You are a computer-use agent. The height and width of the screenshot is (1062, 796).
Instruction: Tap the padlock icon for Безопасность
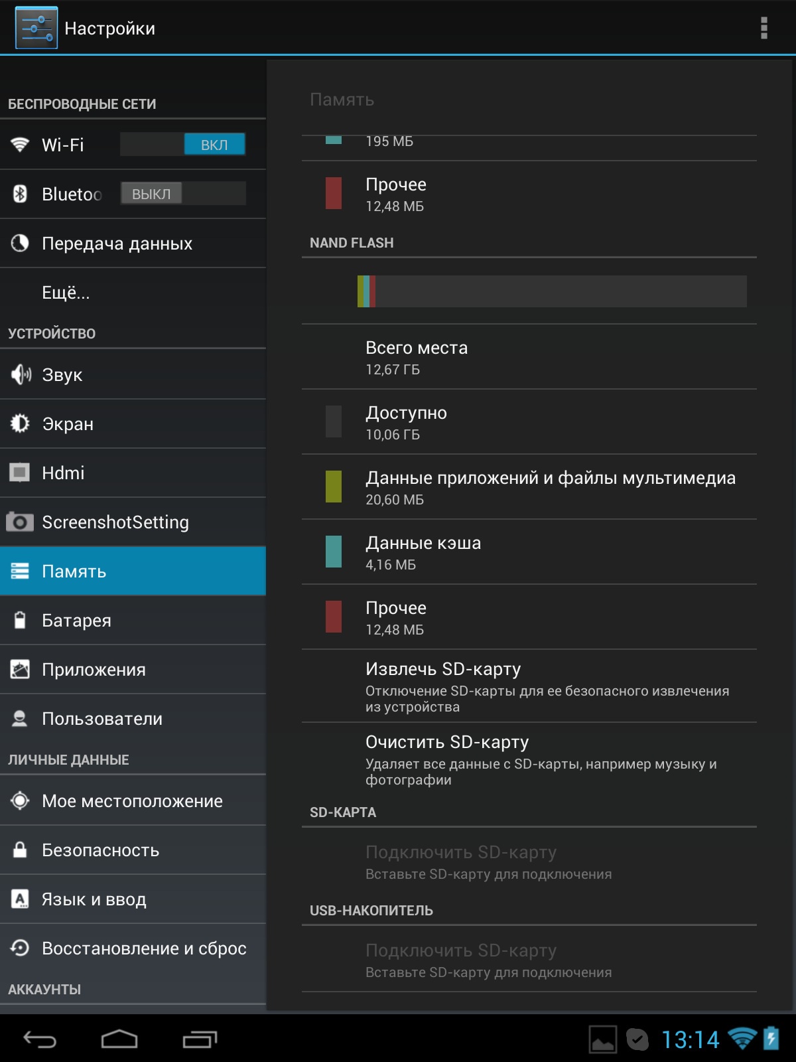click(x=20, y=850)
